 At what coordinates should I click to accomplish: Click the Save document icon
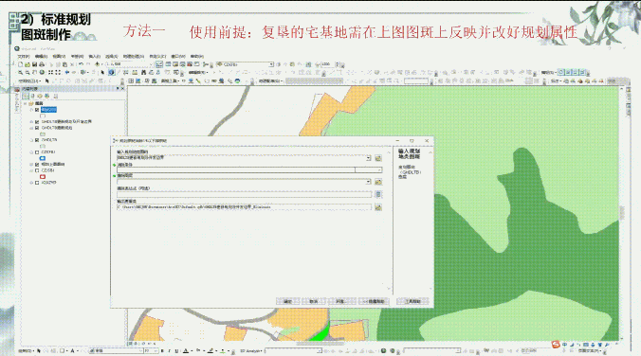[x=34, y=64]
